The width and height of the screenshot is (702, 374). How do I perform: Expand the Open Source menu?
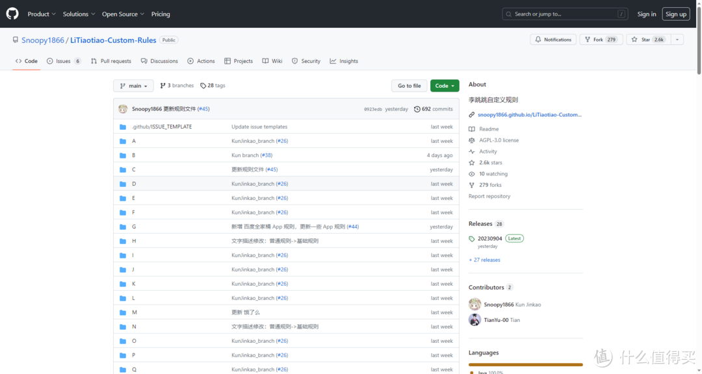coord(123,14)
